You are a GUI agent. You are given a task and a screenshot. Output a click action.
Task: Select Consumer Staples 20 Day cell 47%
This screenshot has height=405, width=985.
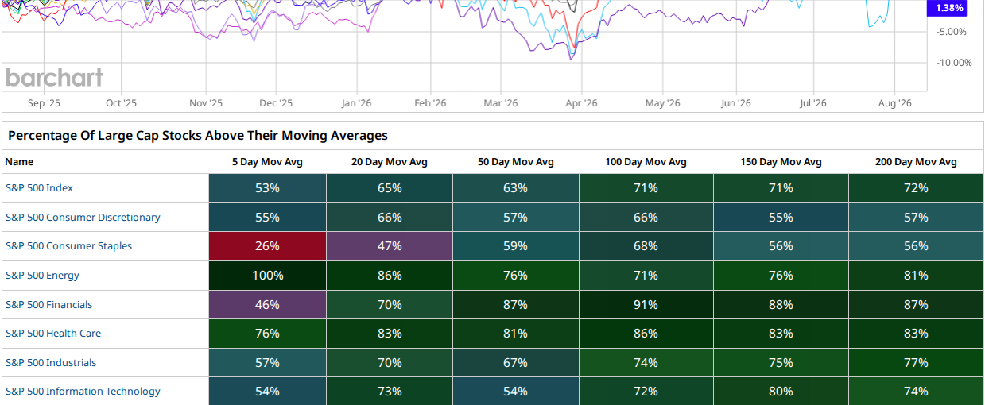coord(390,246)
